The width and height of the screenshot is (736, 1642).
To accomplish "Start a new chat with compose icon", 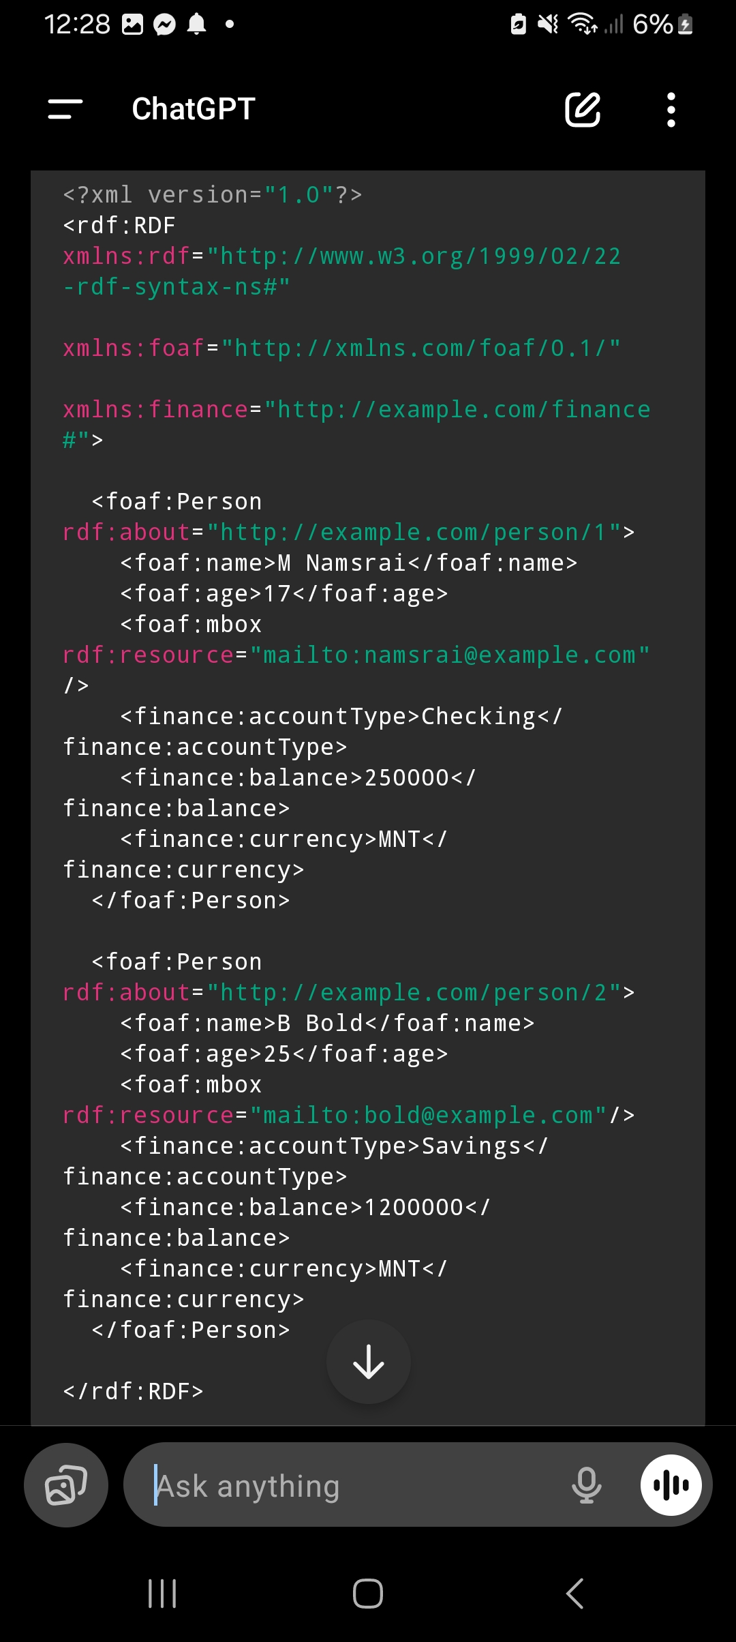I will click(583, 109).
